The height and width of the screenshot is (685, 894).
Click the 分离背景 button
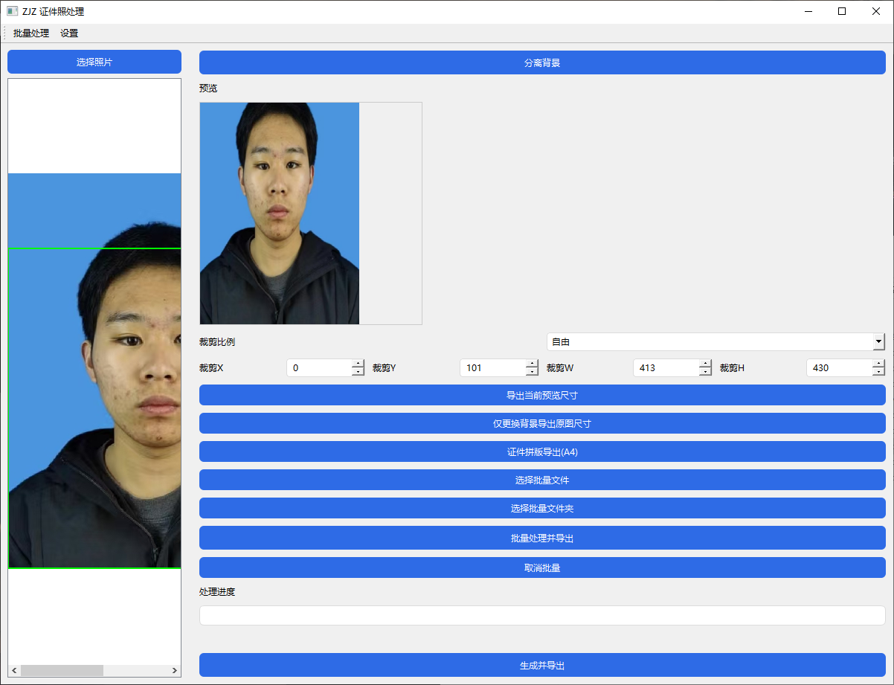[x=541, y=62]
